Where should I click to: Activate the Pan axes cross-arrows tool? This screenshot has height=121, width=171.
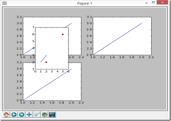tap(29, 115)
